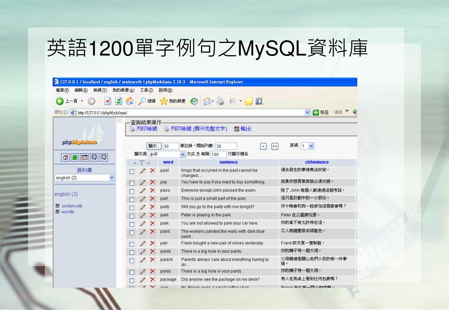This screenshot has width=449, height=310.
Task: Open the 頁碼 page number dropdown
Action: pyautogui.click(x=307, y=146)
